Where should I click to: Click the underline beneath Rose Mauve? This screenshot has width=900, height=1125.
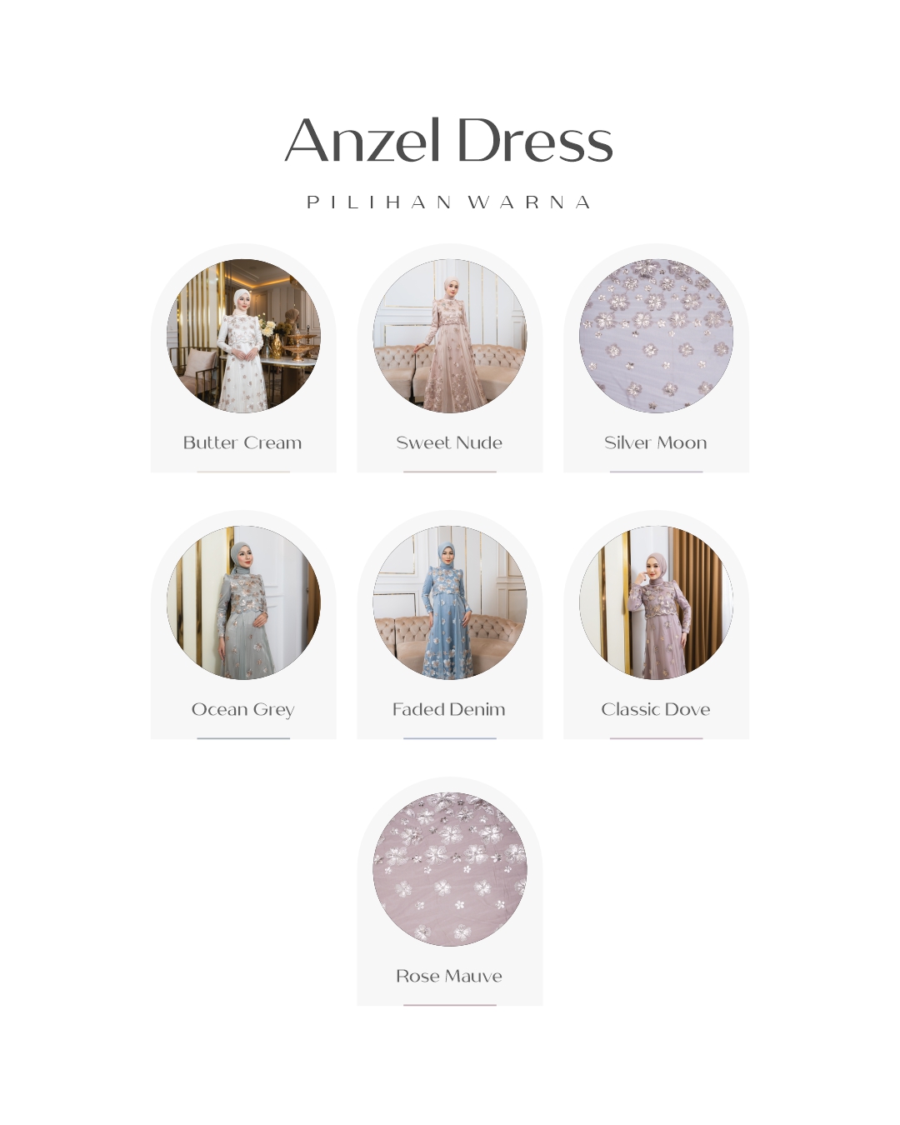[450, 1005]
